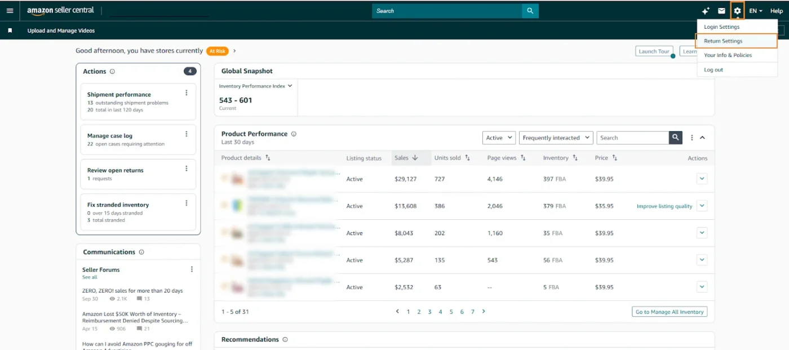Click Go to Manage All Inventory button
Viewport: 789px width, 350px height.
[669, 312]
